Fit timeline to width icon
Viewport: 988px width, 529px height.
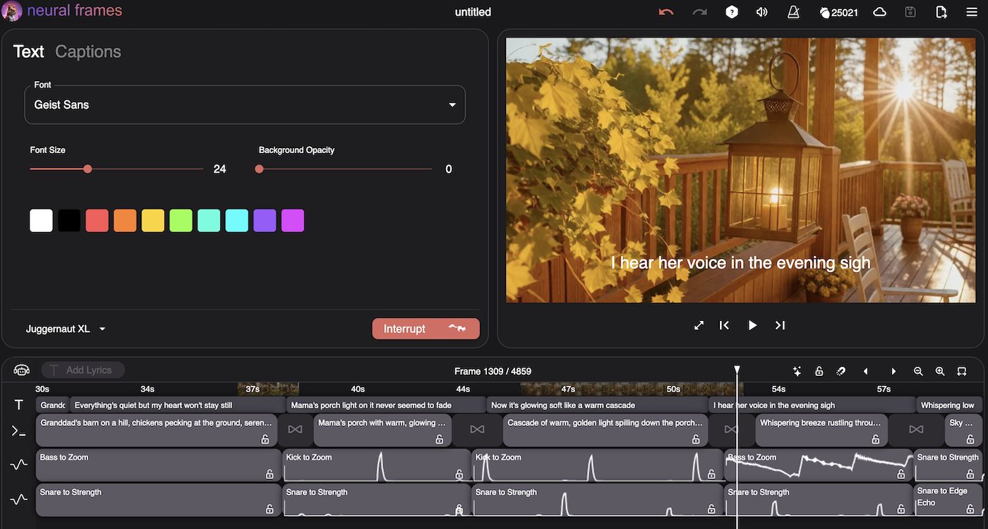tap(961, 371)
